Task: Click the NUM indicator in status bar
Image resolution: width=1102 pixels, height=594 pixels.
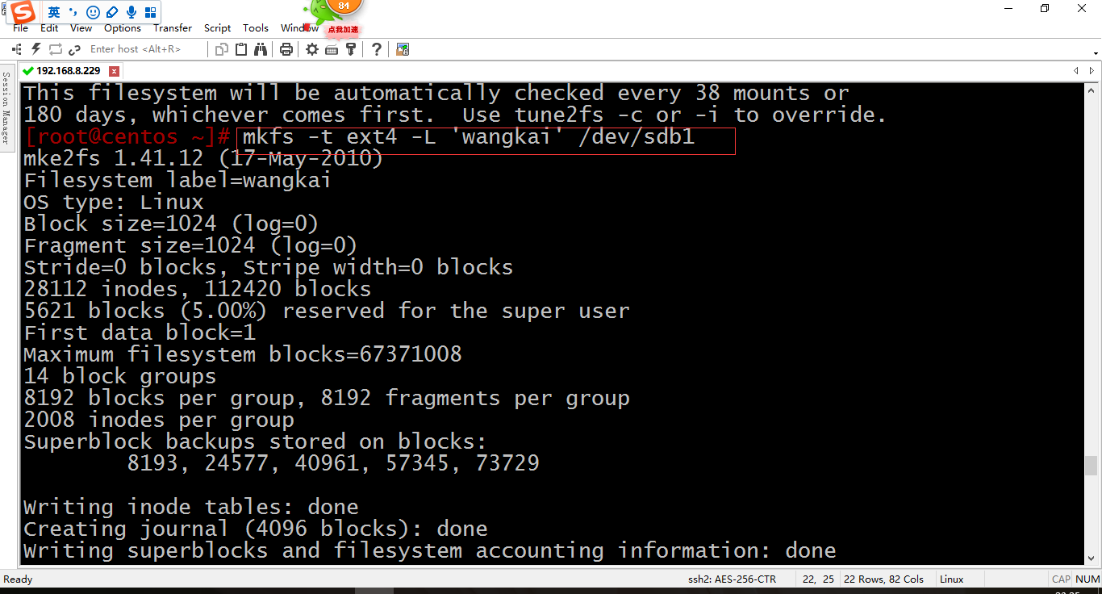Action: [1087, 579]
